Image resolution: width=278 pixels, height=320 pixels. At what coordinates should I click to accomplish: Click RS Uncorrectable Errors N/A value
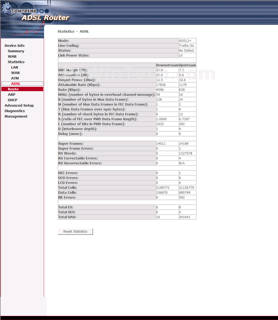click(x=182, y=163)
